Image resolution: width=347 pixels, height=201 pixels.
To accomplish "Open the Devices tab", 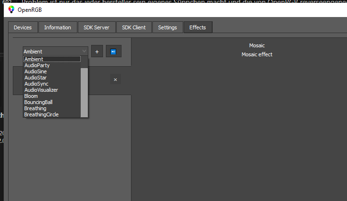I will tap(23, 27).
